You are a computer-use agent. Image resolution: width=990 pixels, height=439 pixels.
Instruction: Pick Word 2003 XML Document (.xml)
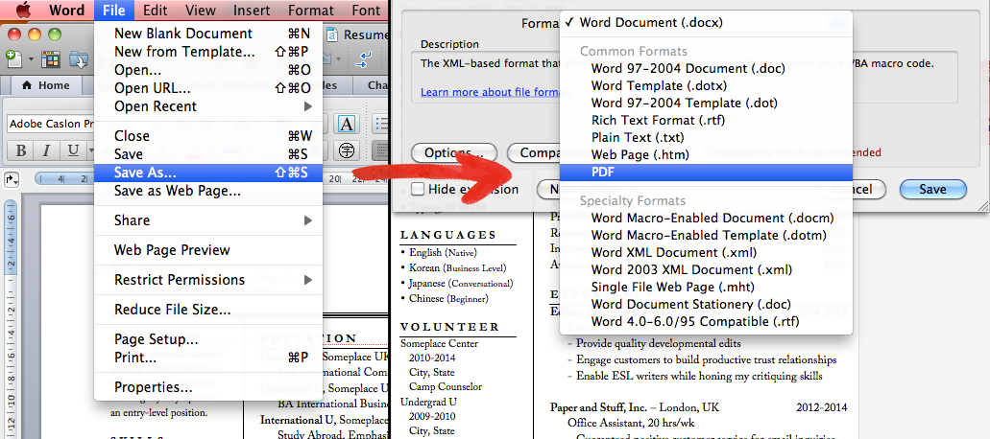(706, 270)
